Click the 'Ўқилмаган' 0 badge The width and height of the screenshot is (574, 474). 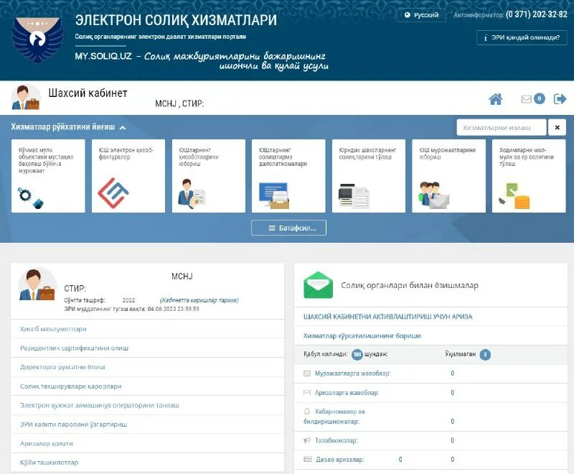tap(485, 354)
